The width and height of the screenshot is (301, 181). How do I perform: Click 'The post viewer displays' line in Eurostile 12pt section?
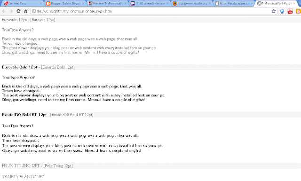point(79,48)
